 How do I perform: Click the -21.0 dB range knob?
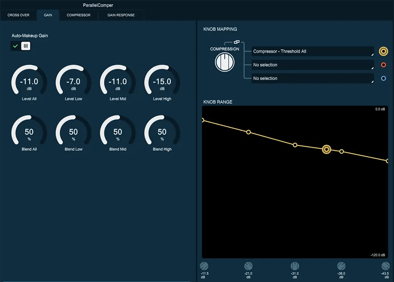pyautogui.click(x=248, y=266)
